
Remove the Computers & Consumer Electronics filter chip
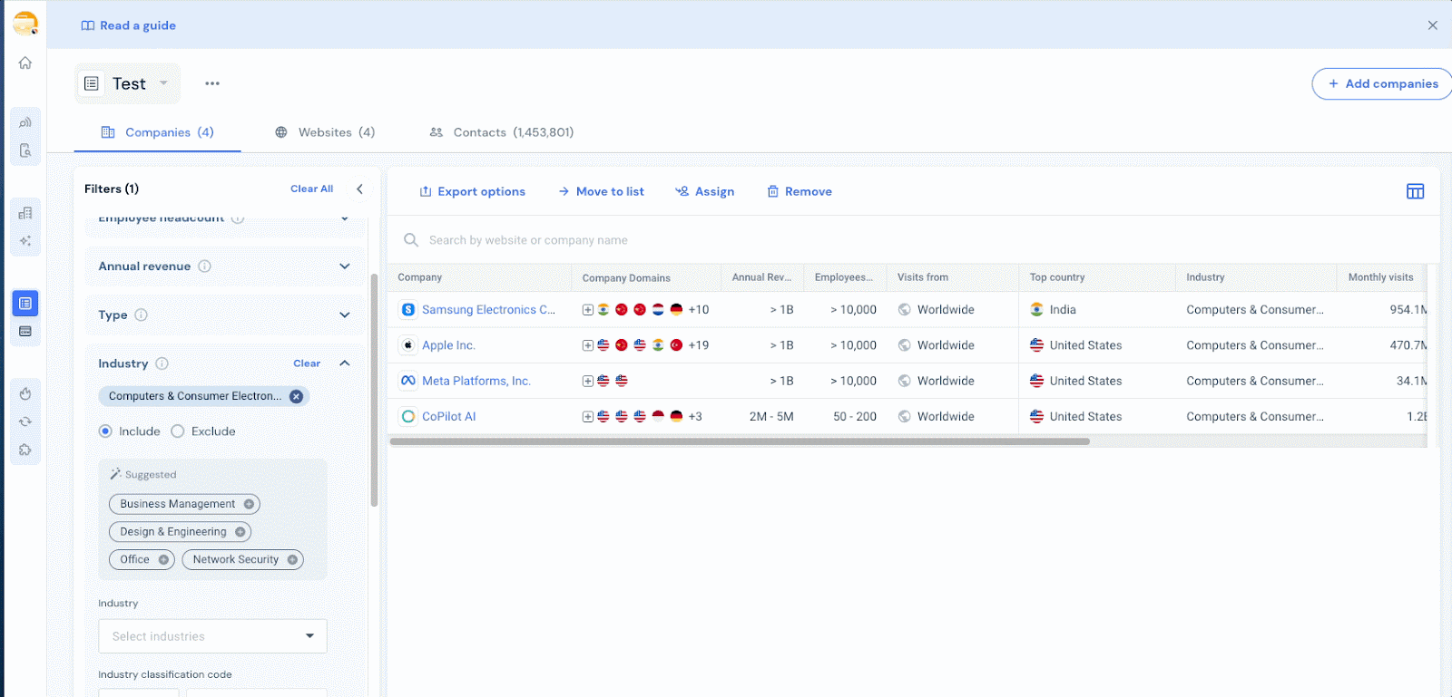click(x=296, y=396)
